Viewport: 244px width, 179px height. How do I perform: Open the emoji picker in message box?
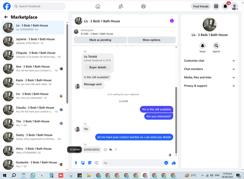[166, 163]
